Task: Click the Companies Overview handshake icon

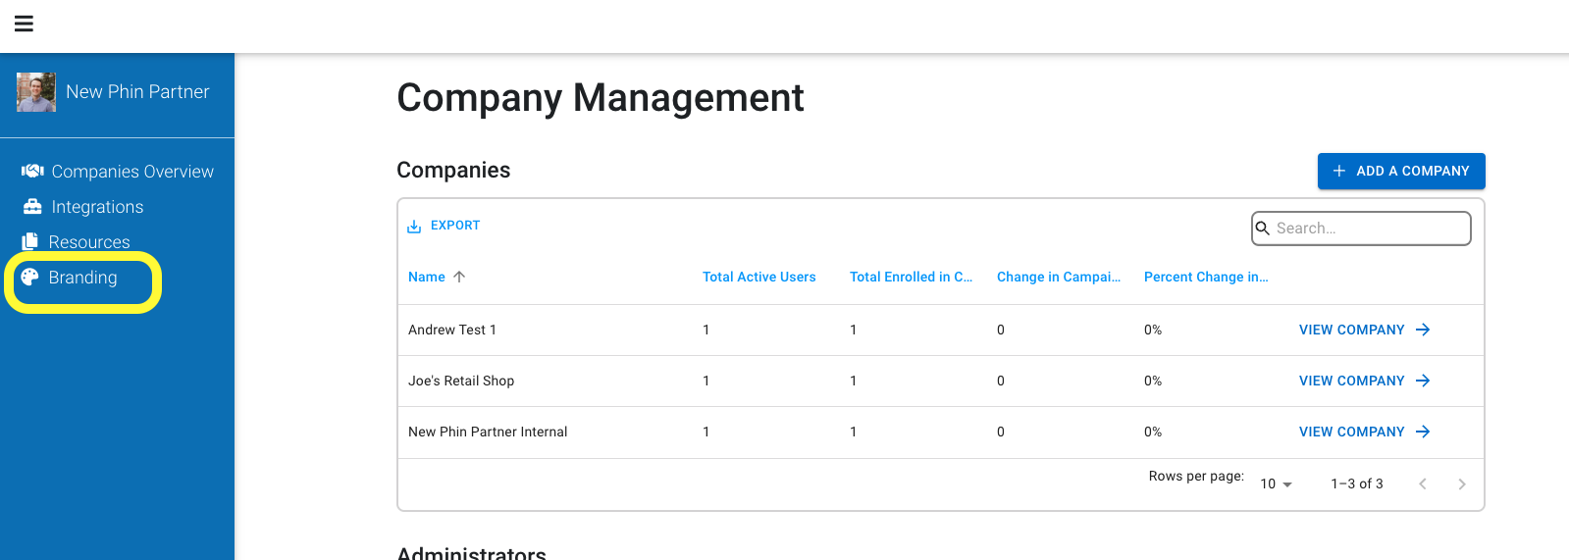Action: 32,171
